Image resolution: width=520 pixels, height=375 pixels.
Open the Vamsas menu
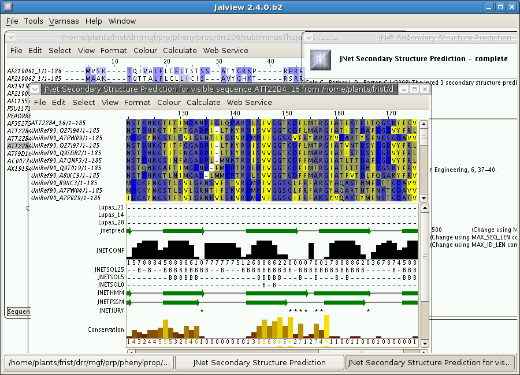64,21
